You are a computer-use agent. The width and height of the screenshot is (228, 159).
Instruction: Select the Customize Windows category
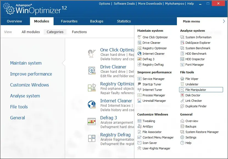(29, 85)
